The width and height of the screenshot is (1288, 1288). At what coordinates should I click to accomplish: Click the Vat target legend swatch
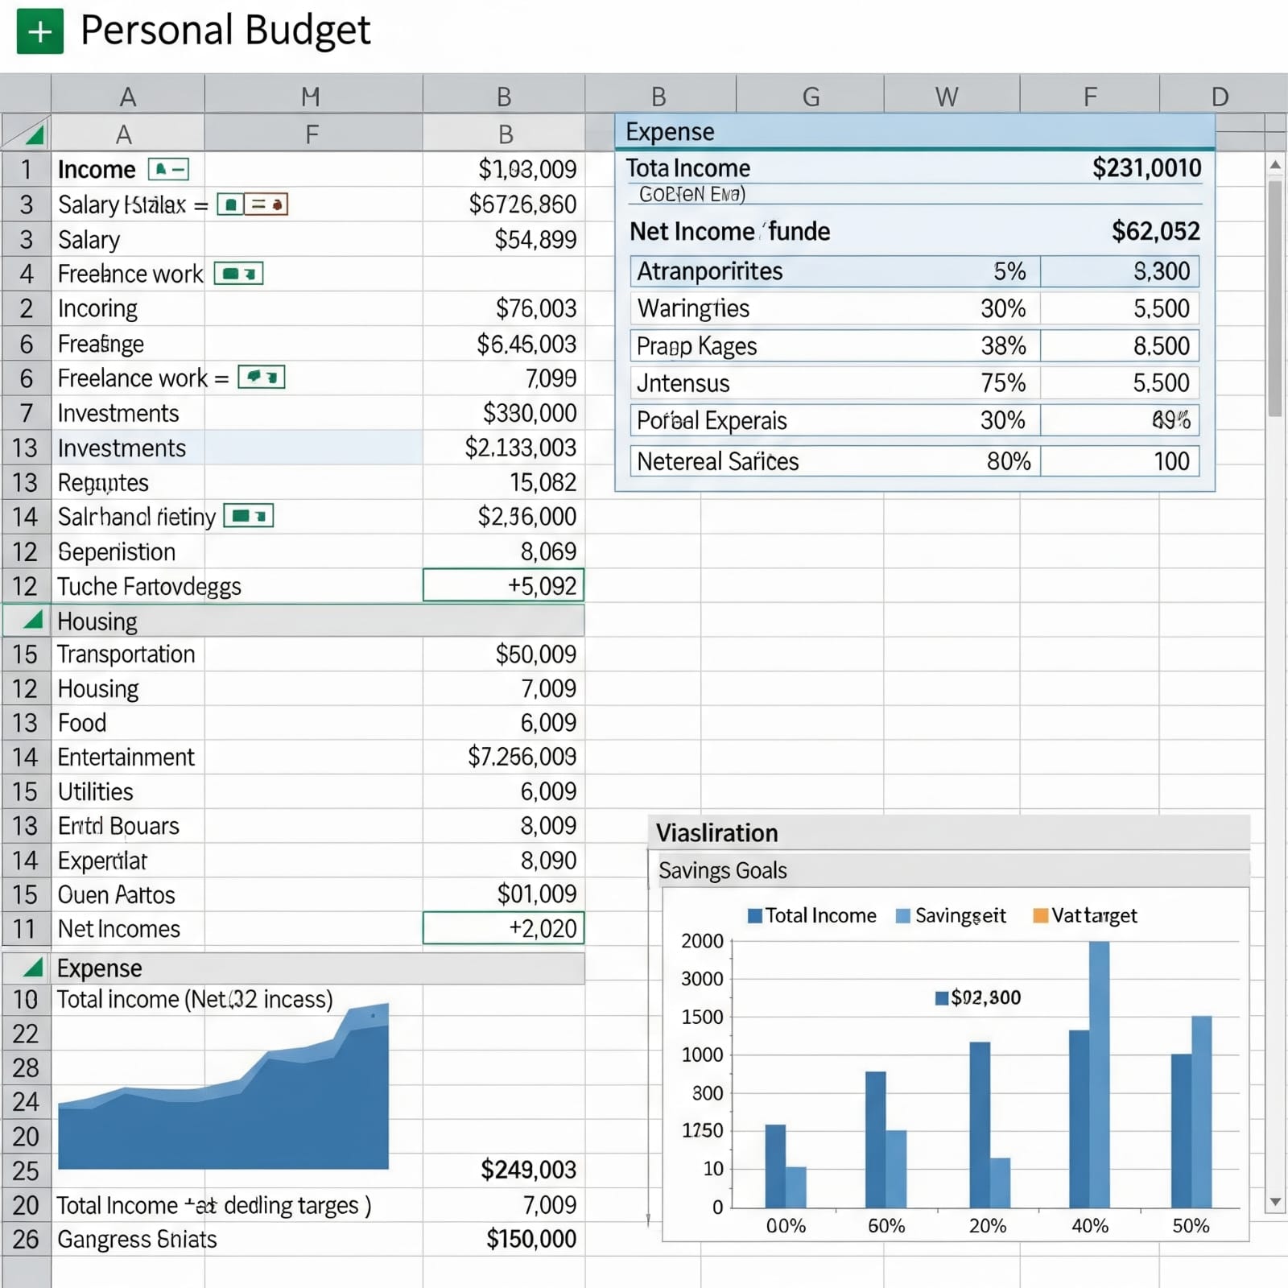(x=1040, y=915)
